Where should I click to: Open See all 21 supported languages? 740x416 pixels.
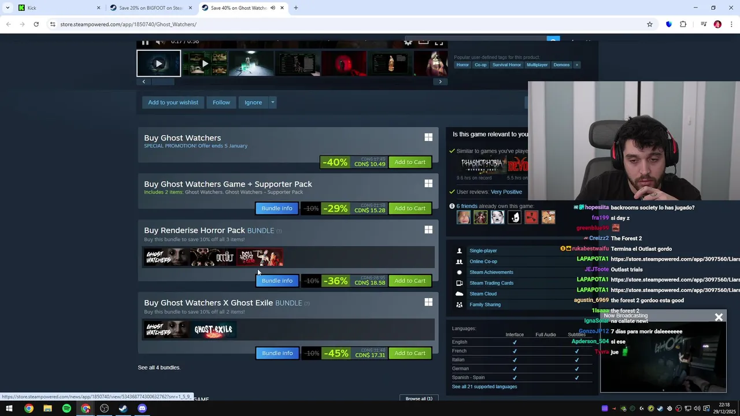tap(484, 387)
